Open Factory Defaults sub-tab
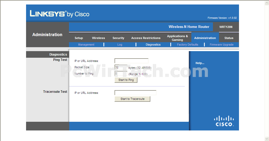The image size is (269, 141). (x=187, y=45)
